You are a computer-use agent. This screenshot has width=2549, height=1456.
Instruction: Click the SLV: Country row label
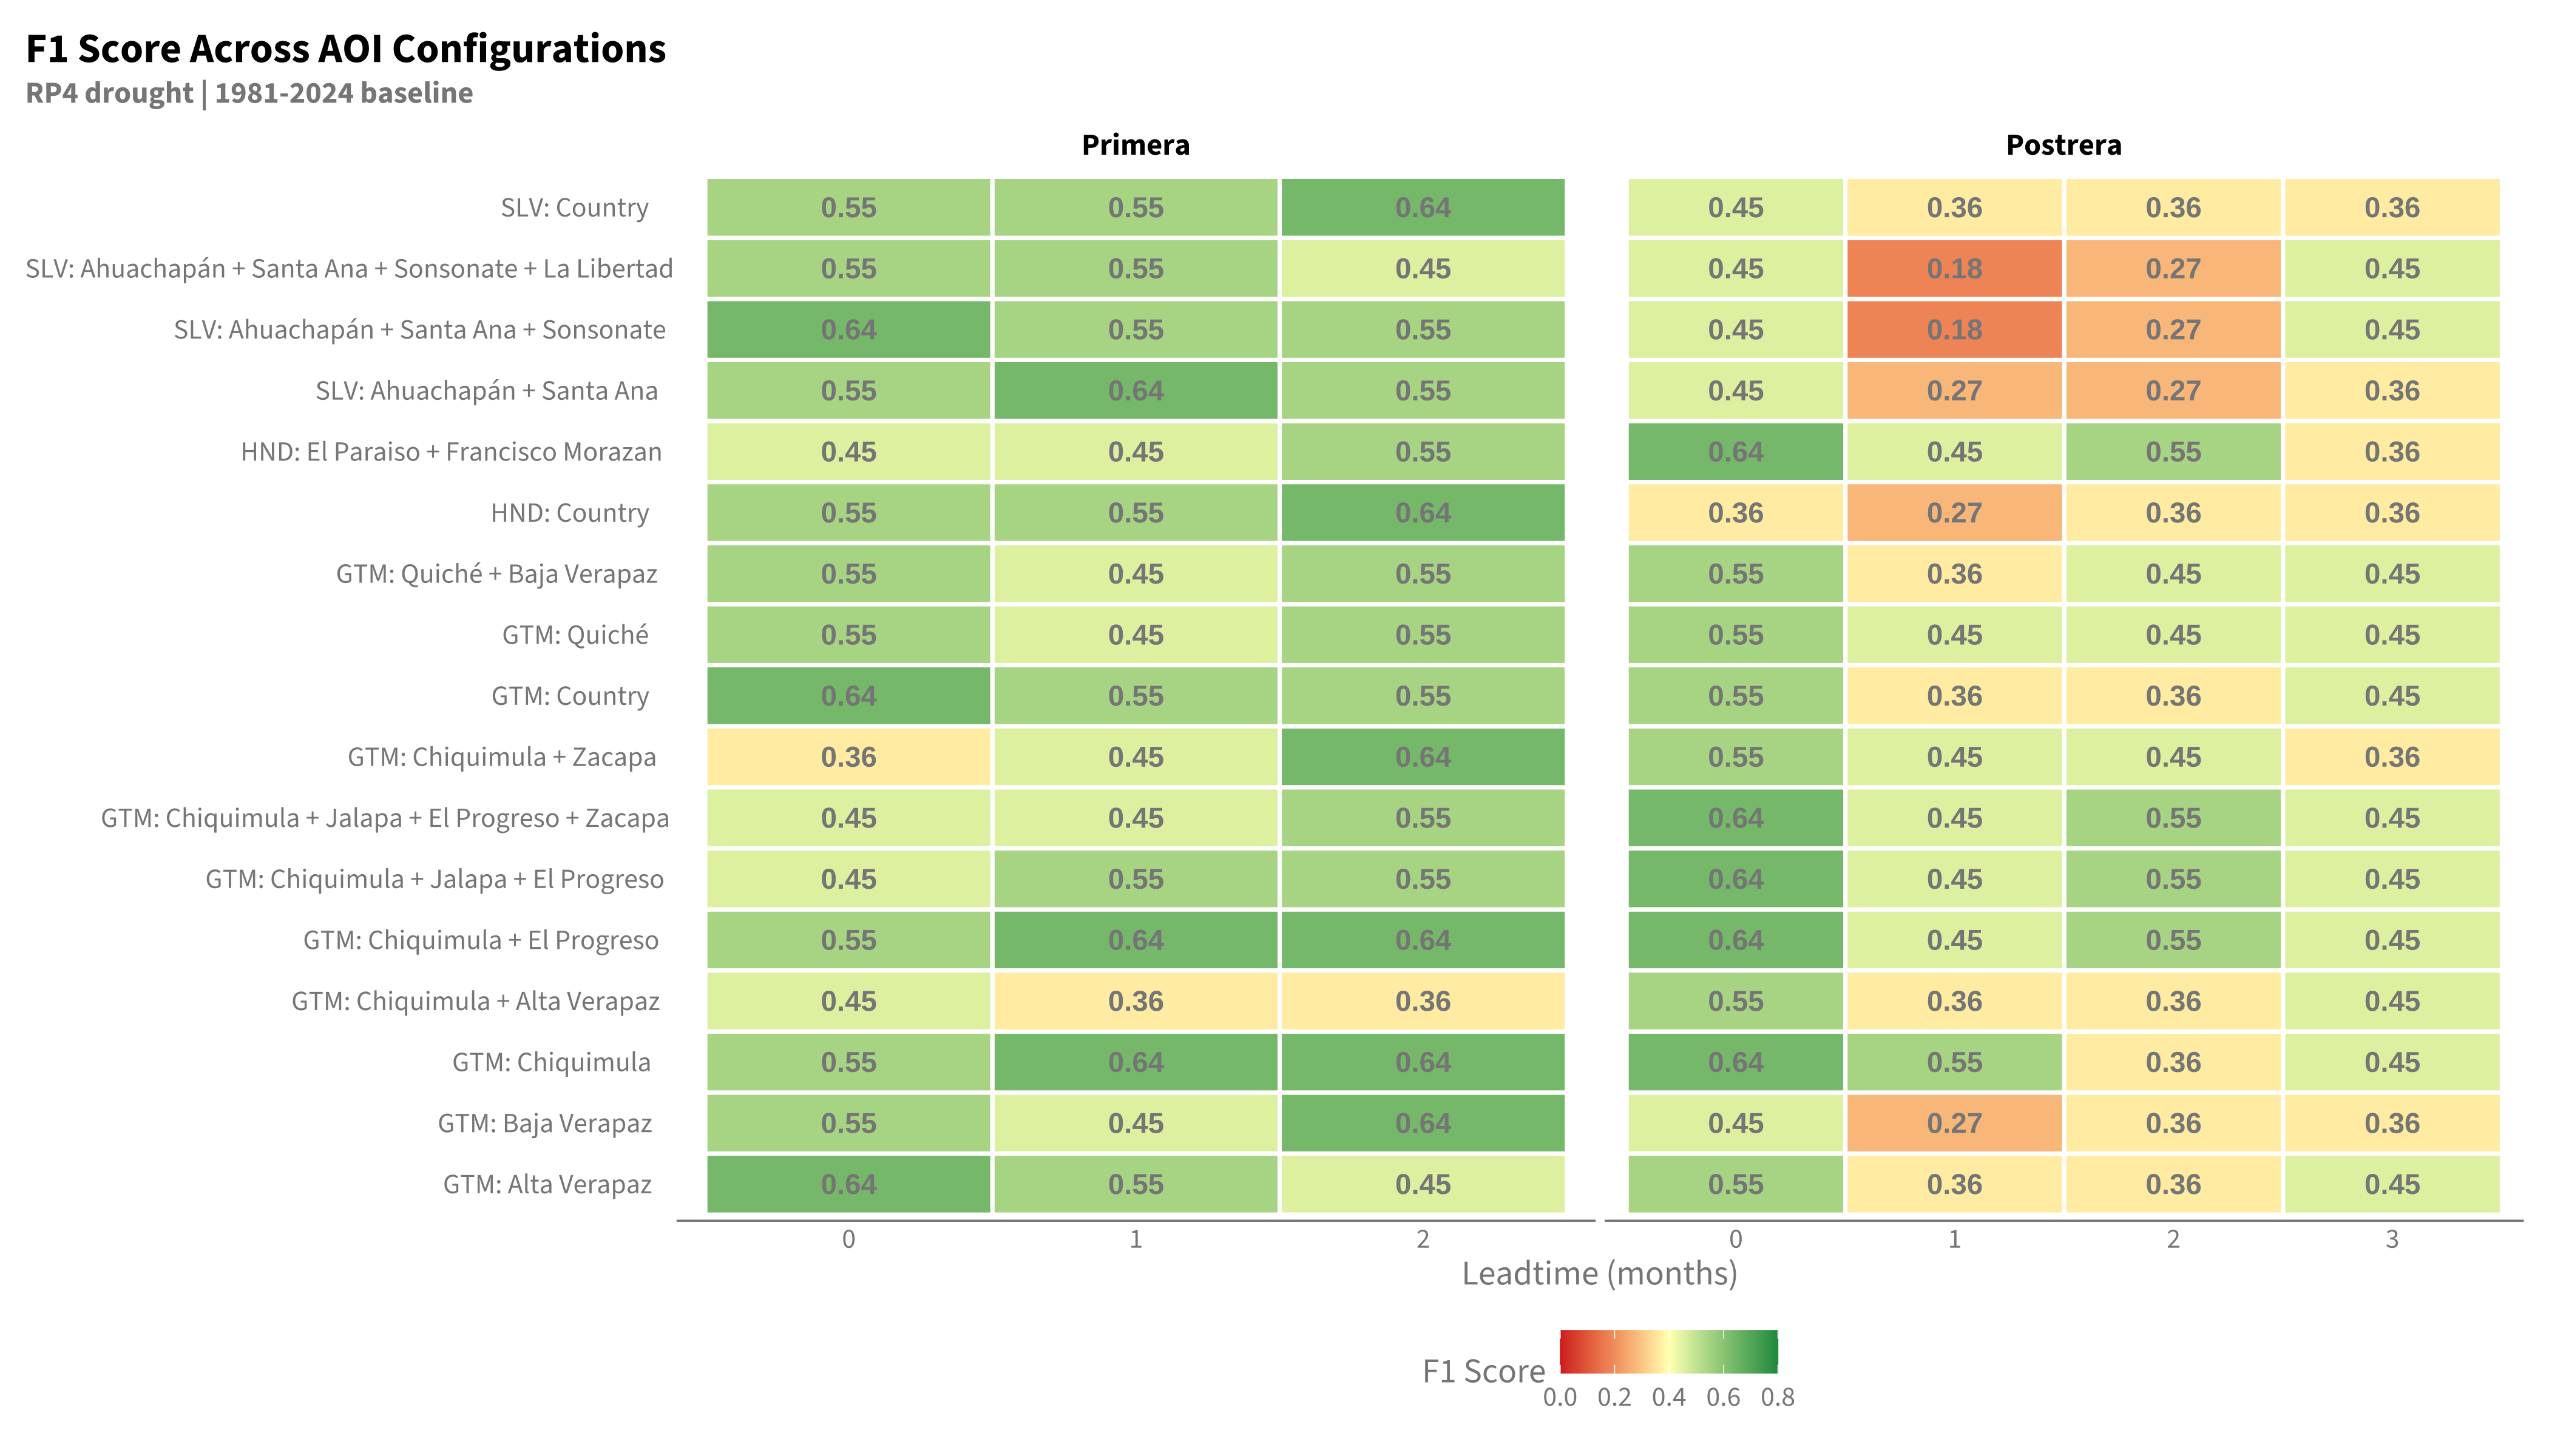[x=574, y=208]
